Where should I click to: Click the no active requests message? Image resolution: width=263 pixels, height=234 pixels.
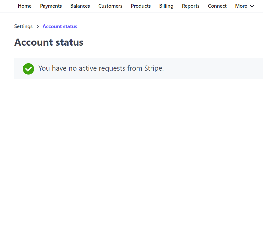(101, 68)
